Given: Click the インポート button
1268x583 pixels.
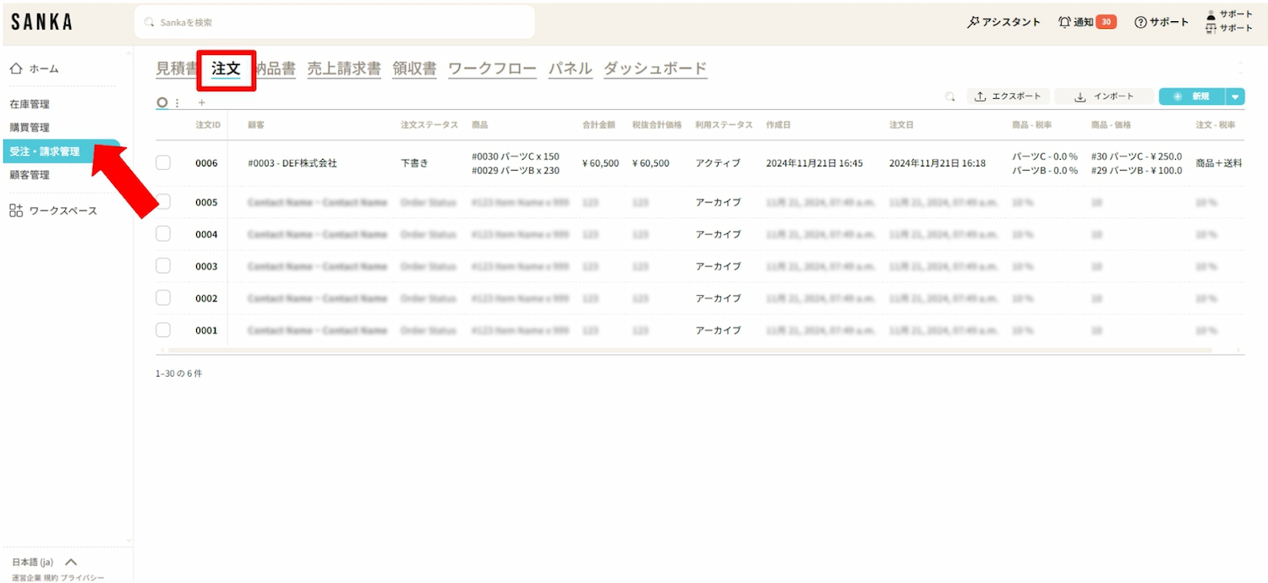Looking at the screenshot, I should tap(1104, 96).
